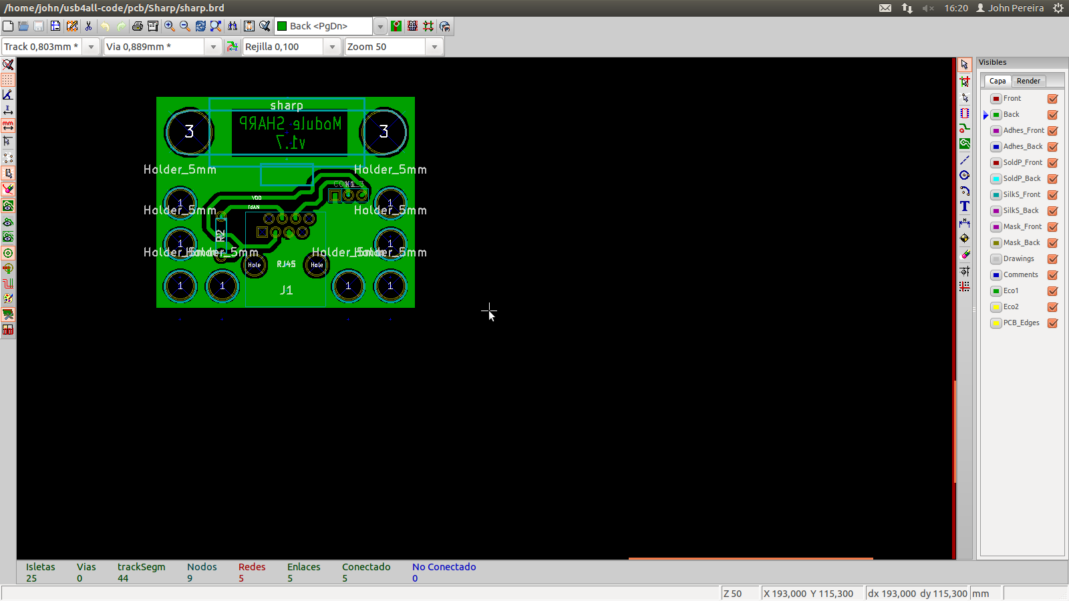This screenshot has height=601, width=1069.
Task: Select the Add arc tool
Action: [x=965, y=190]
